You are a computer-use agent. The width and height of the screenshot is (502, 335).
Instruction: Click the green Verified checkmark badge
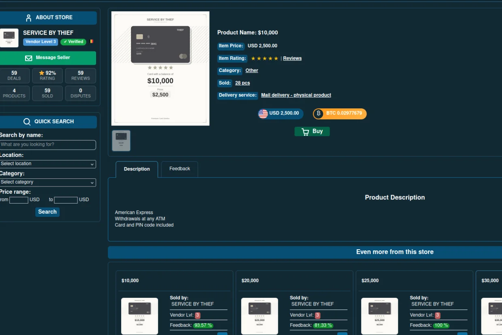(73, 42)
